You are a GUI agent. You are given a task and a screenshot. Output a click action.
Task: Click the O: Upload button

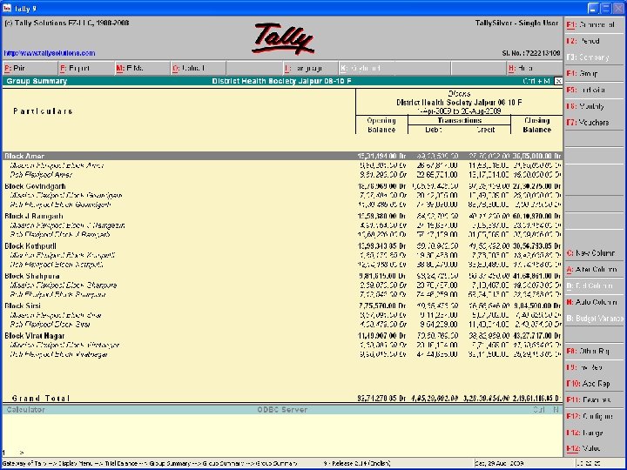199,69
